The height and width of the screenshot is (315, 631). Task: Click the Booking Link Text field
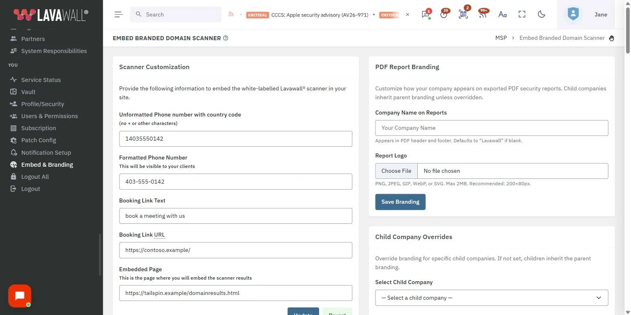235,216
